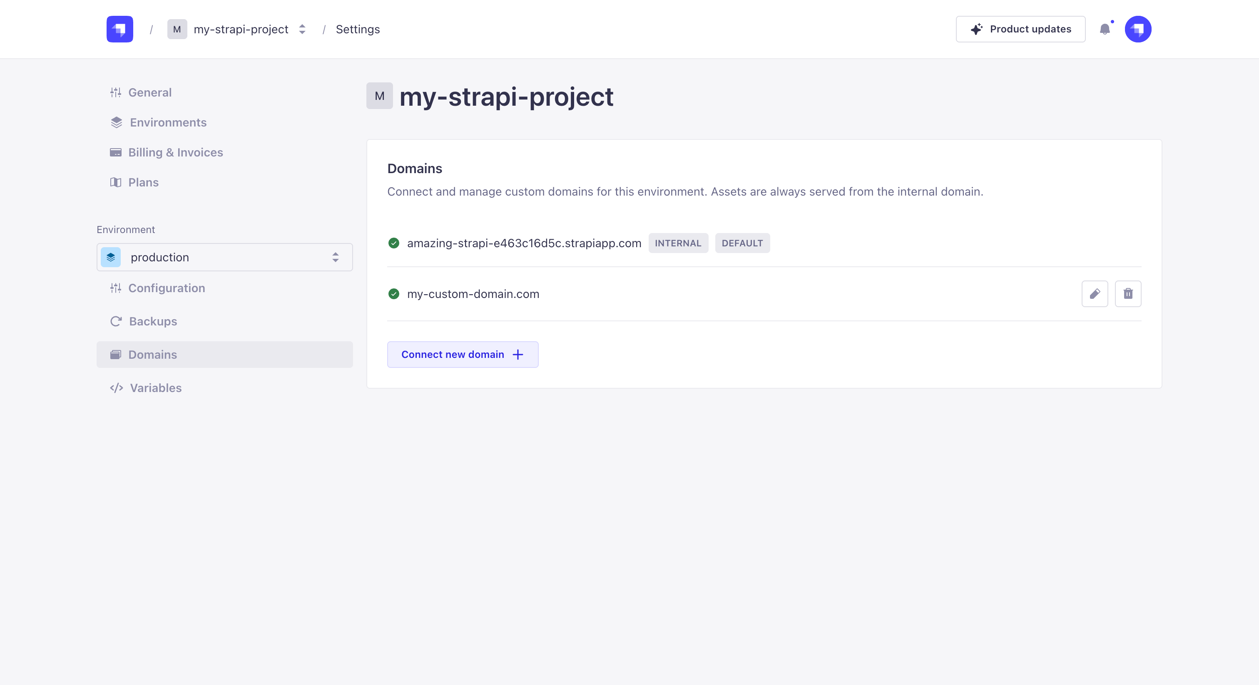Click Connect new domain button
This screenshot has height=685, width=1259.
click(x=463, y=354)
